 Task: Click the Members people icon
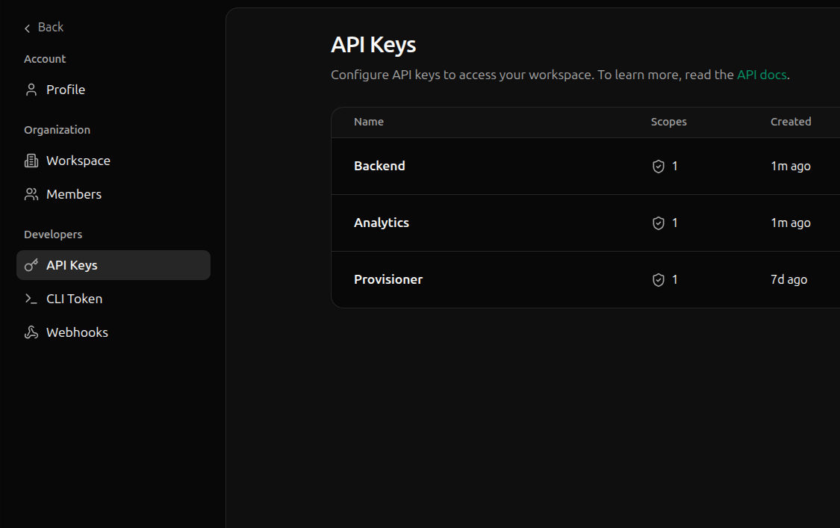31,194
